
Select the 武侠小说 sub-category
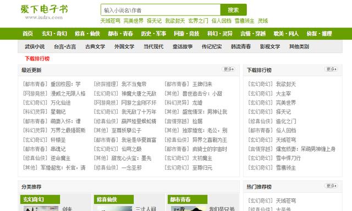[x=35, y=47]
